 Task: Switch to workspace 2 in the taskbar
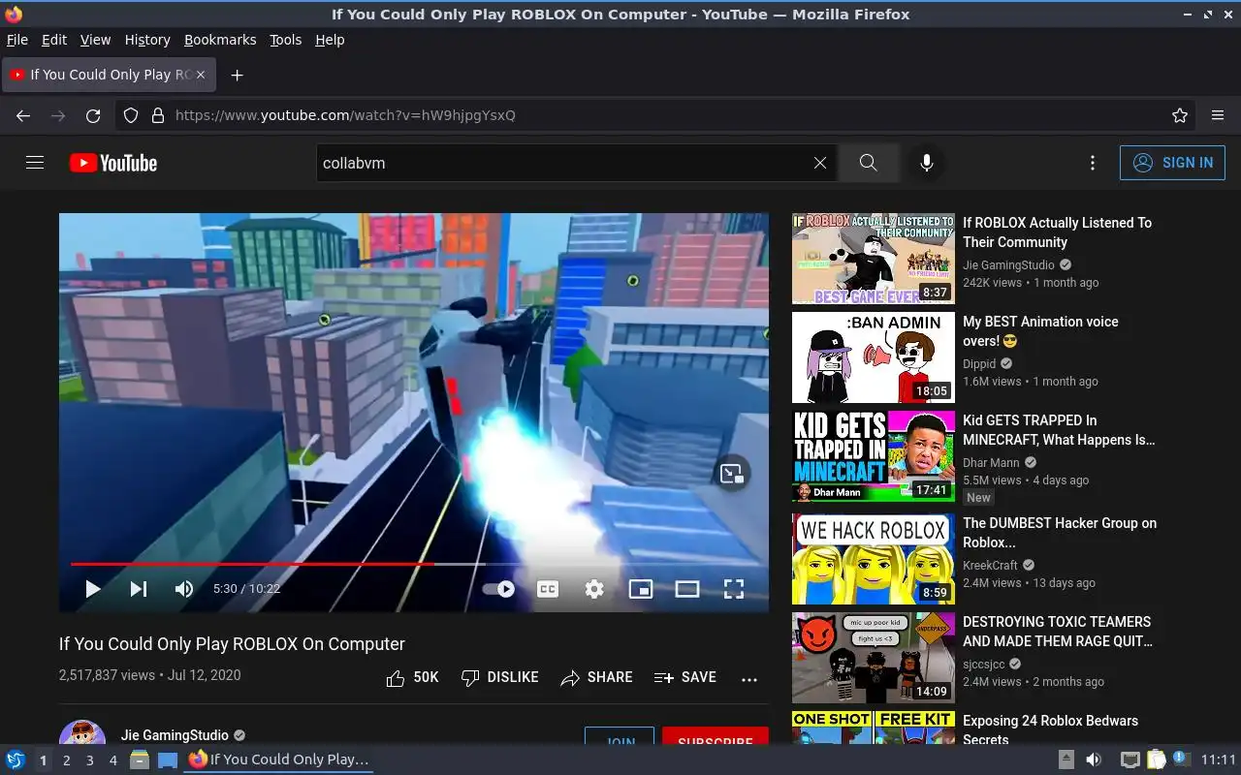pyautogui.click(x=66, y=760)
